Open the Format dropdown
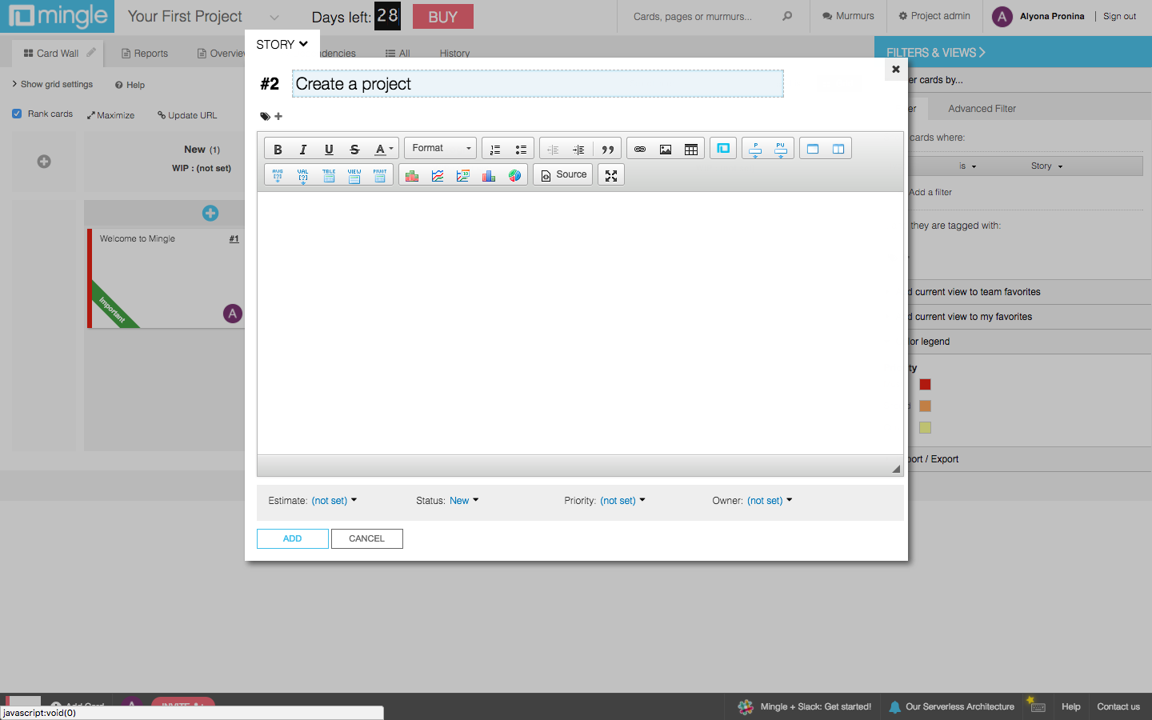 click(441, 148)
